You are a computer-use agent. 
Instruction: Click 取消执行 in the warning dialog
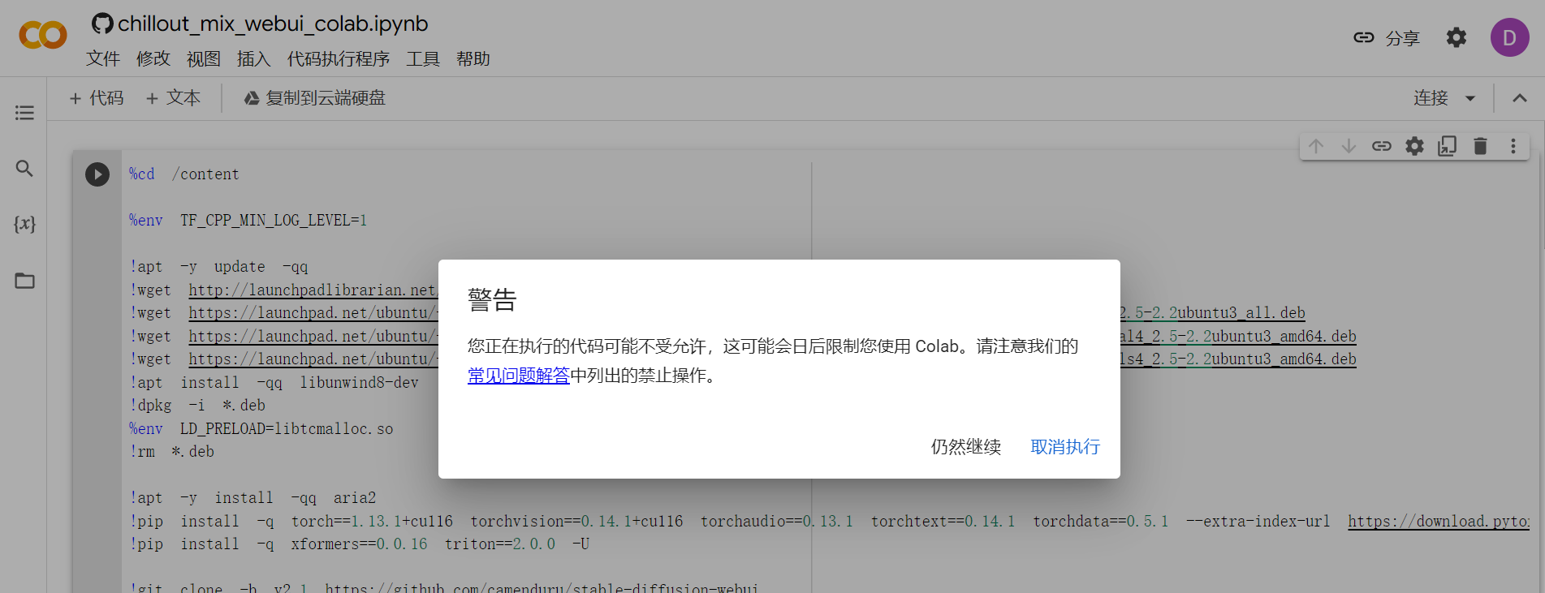click(1065, 447)
